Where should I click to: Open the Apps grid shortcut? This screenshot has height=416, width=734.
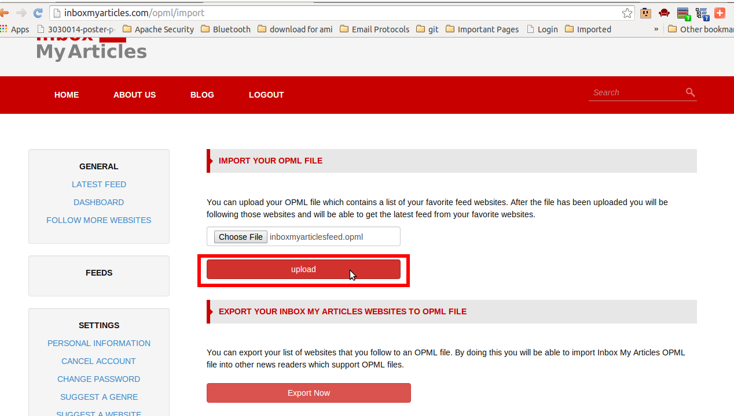pos(15,29)
